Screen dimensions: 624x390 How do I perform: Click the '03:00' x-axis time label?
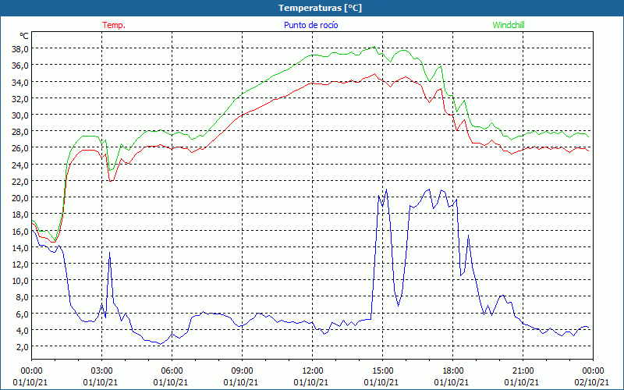click(x=101, y=371)
